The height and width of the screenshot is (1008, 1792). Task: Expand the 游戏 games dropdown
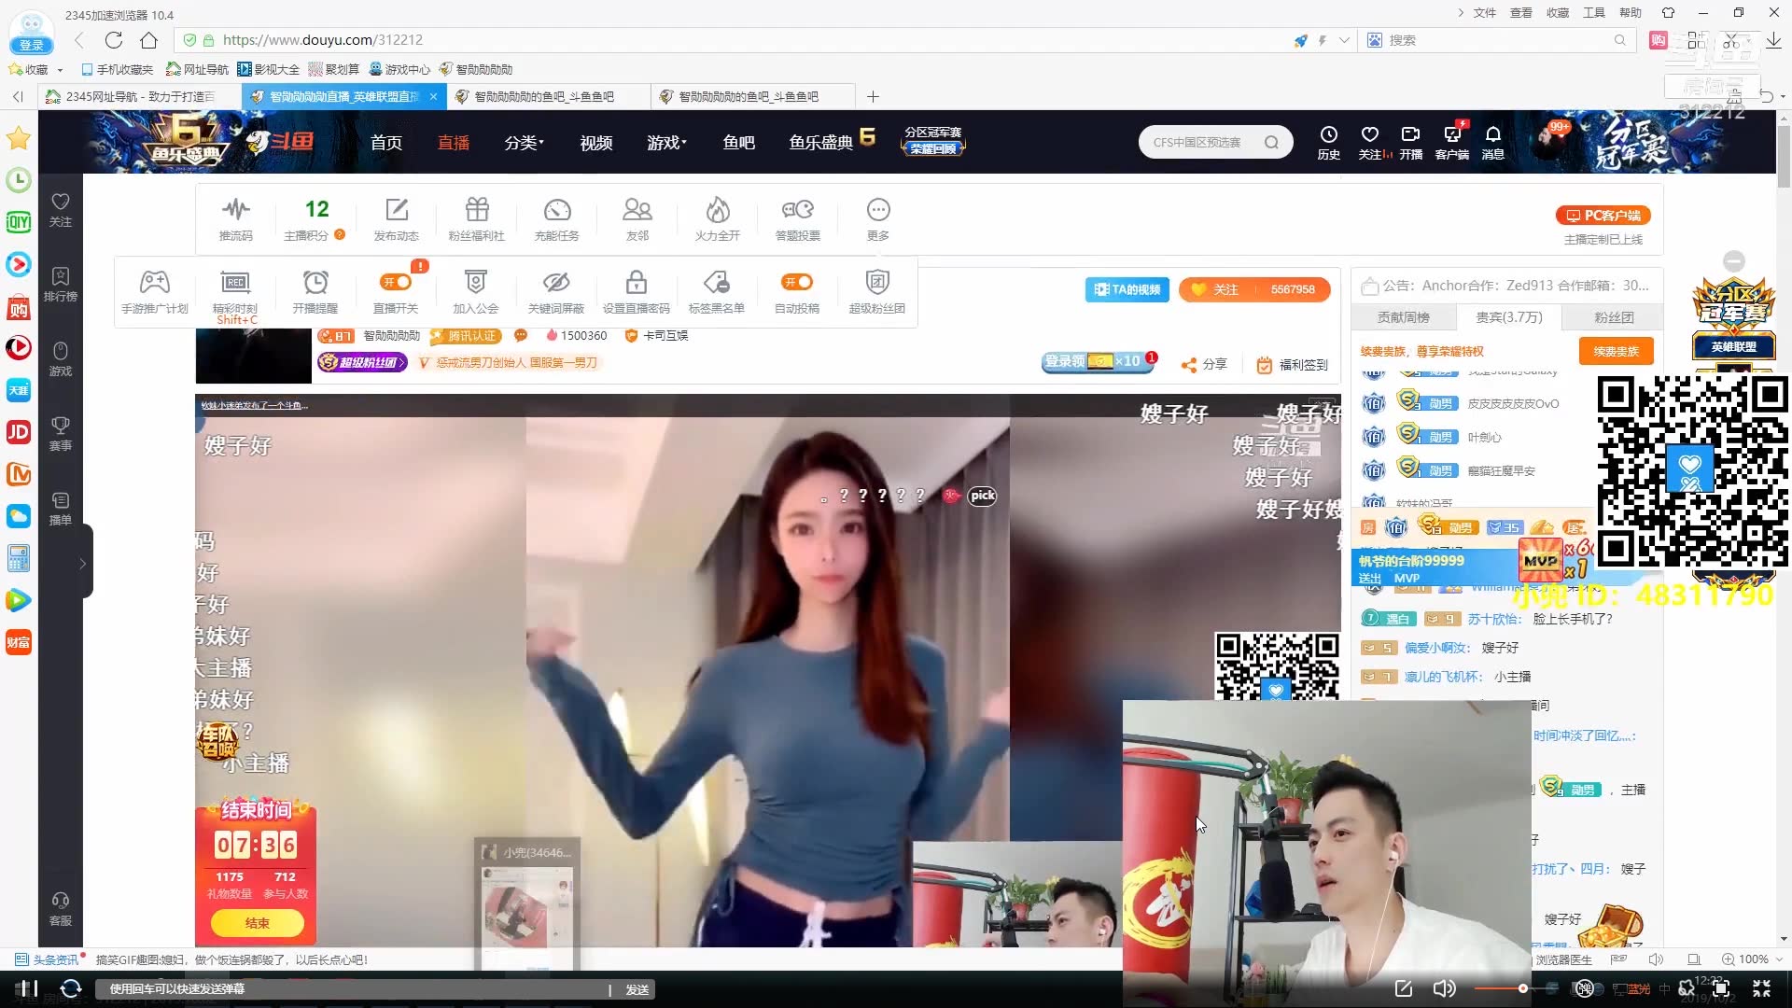pyautogui.click(x=666, y=142)
